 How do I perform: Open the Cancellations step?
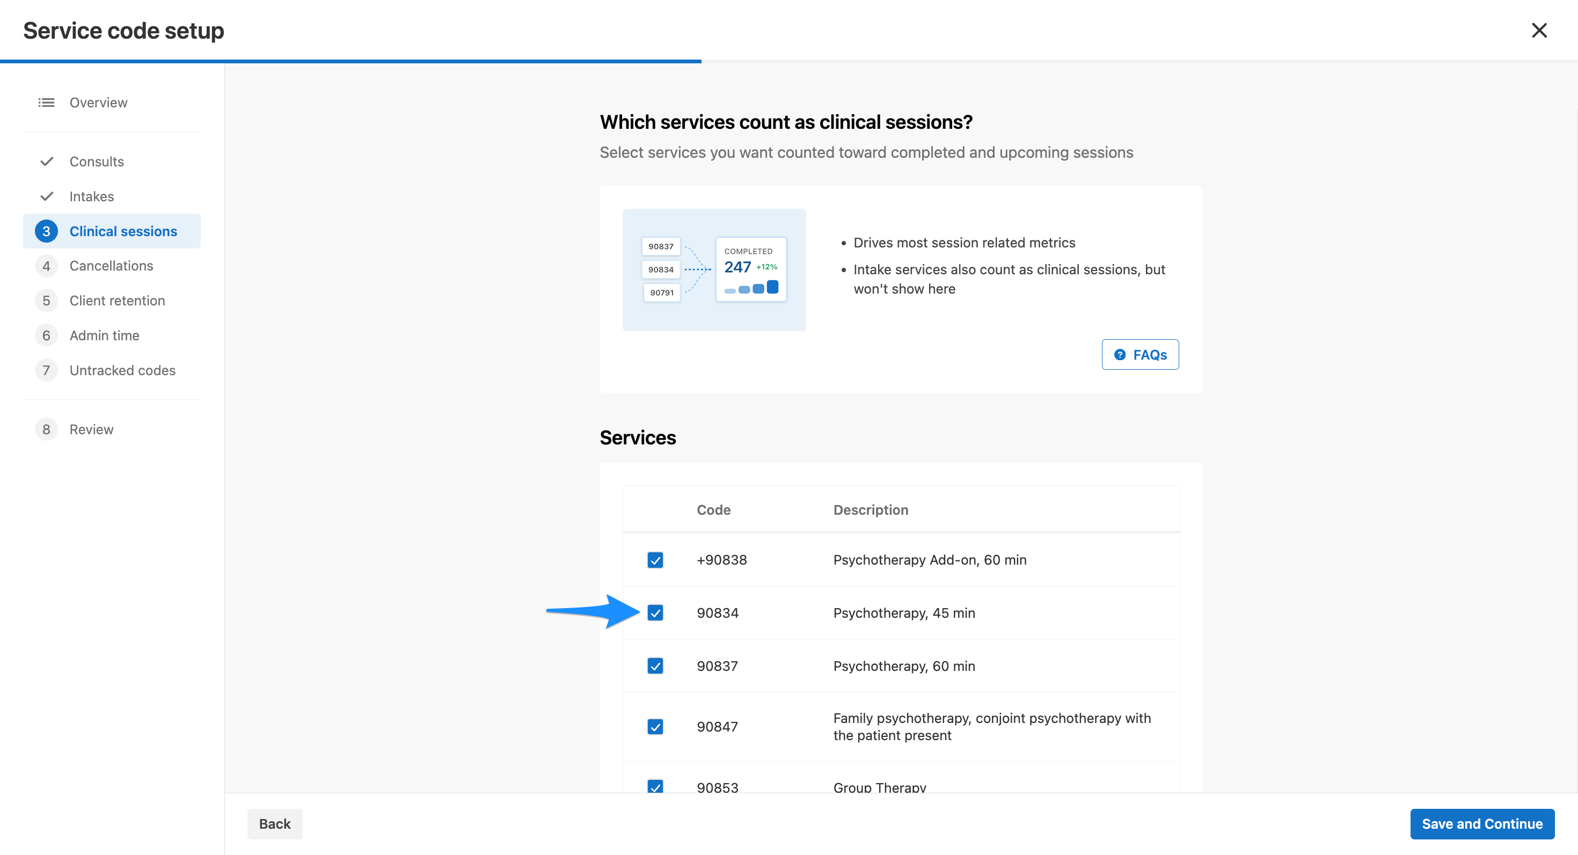pyautogui.click(x=112, y=266)
